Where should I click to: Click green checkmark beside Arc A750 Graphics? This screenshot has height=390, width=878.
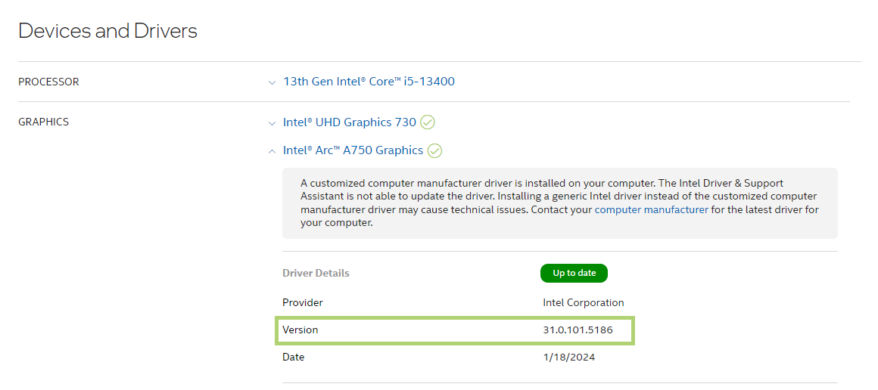tap(434, 150)
